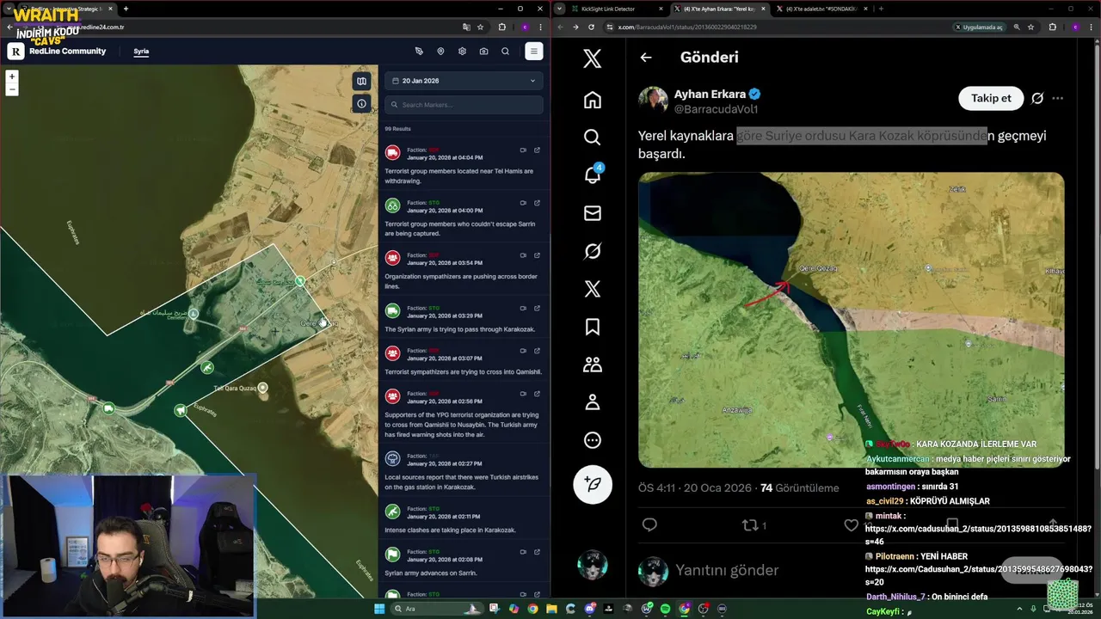Zoom in the RedLine map with plus button
Viewport: 1101px width, 619px height.
[12, 77]
